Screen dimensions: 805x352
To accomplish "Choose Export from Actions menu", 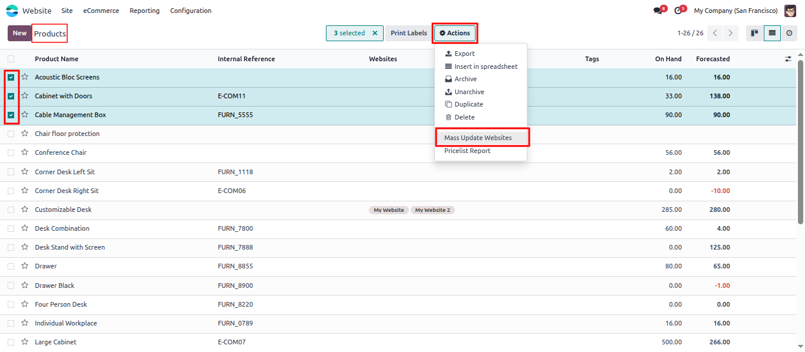I will [481, 54].
